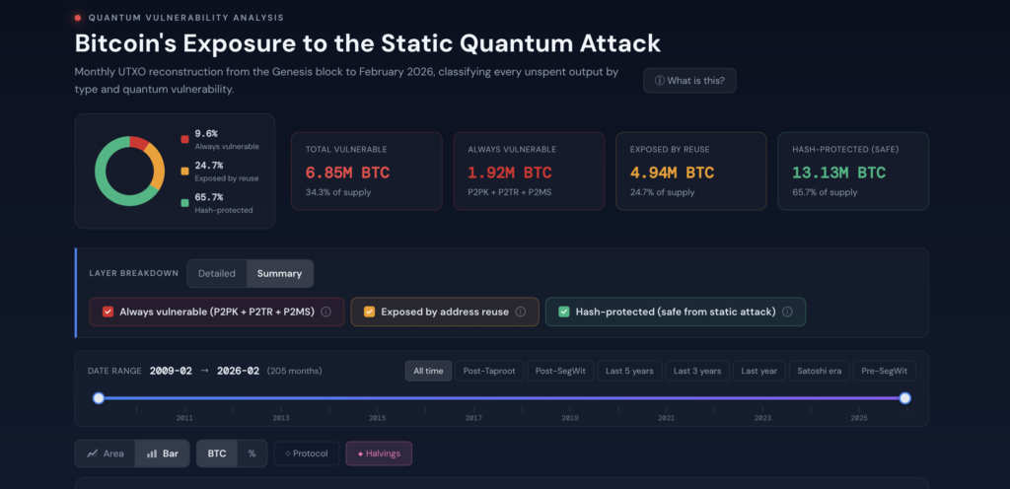Switch chart to Area view
The height and width of the screenshot is (489, 1010).
pyautogui.click(x=106, y=454)
